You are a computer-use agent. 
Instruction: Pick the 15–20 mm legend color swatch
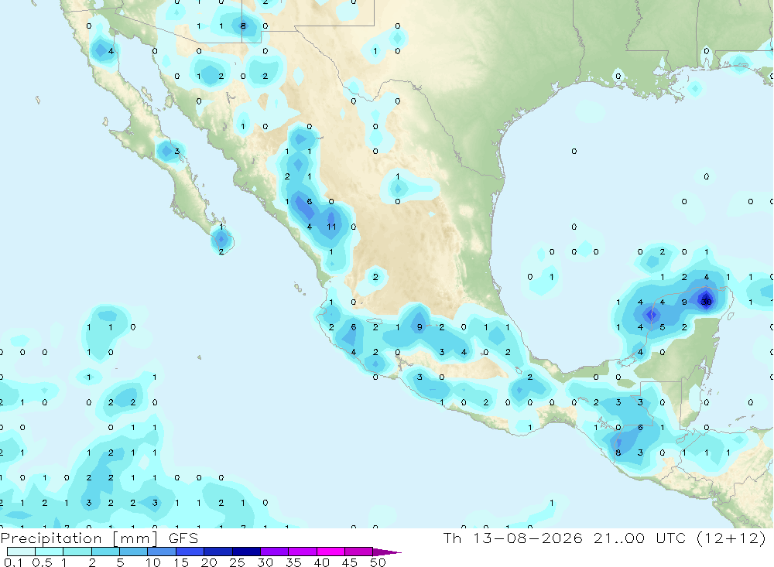190,552
